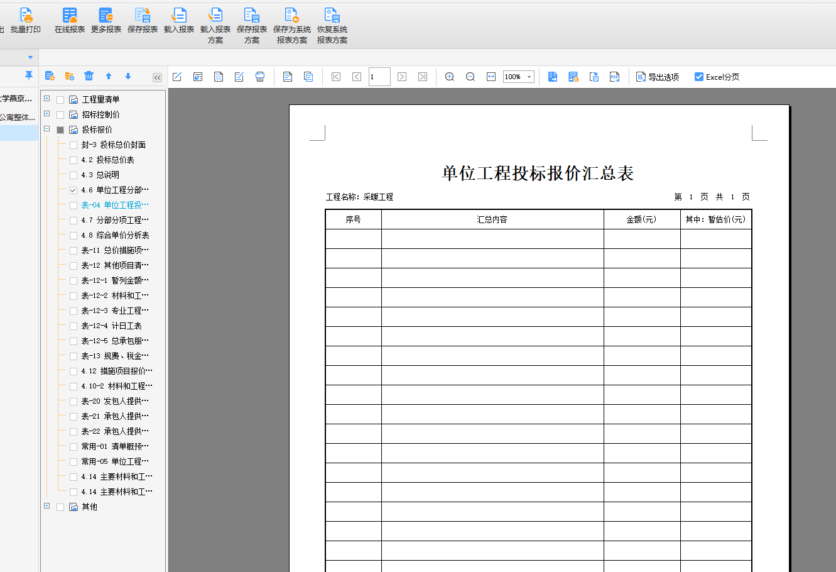Open 更多报表 more reports
The height and width of the screenshot is (572, 836).
click(106, 20)
